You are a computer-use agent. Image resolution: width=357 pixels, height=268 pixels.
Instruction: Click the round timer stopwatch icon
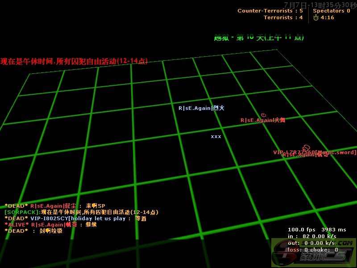pos(316,17)
